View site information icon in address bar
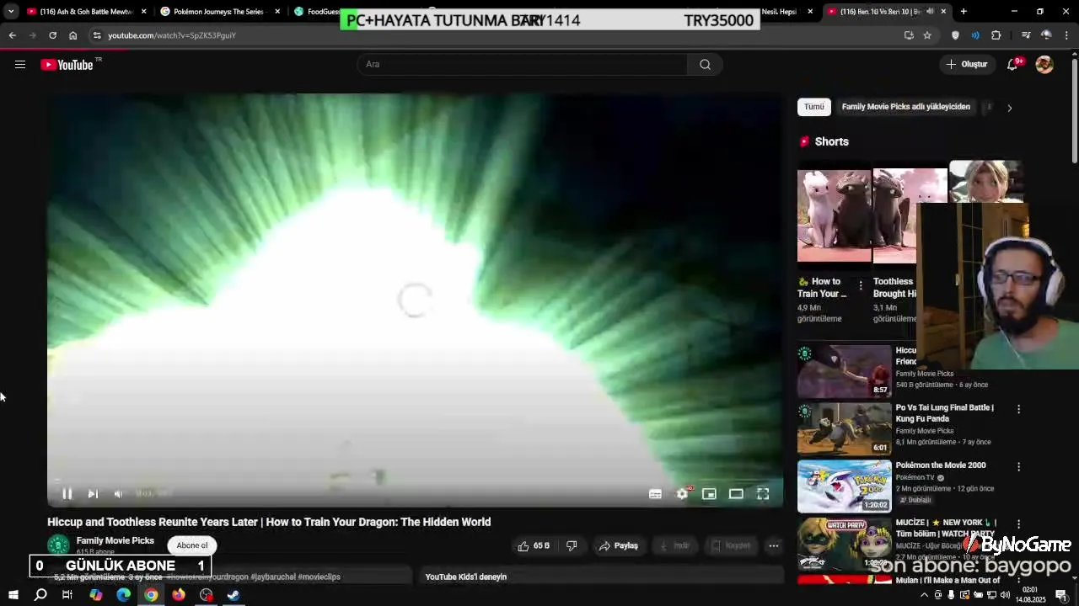The width and height of the screenshot is (1079, 606). pyautogui.click(x=97, y=35)
